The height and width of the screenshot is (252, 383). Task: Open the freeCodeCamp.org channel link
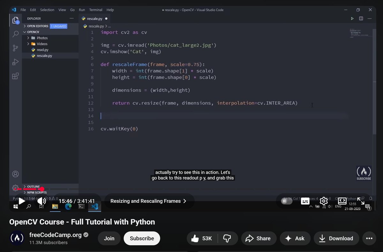(56, 235)
